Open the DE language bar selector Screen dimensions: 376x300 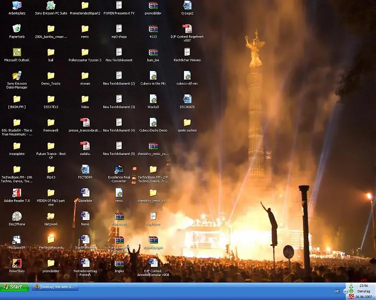point(336,291)
